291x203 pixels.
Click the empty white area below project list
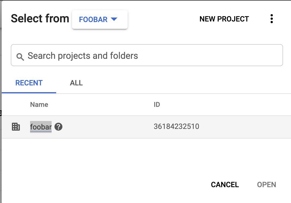146,157
